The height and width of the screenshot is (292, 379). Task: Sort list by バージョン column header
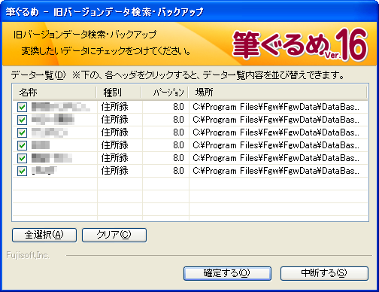pyautogui.click(x=165, y=93)
